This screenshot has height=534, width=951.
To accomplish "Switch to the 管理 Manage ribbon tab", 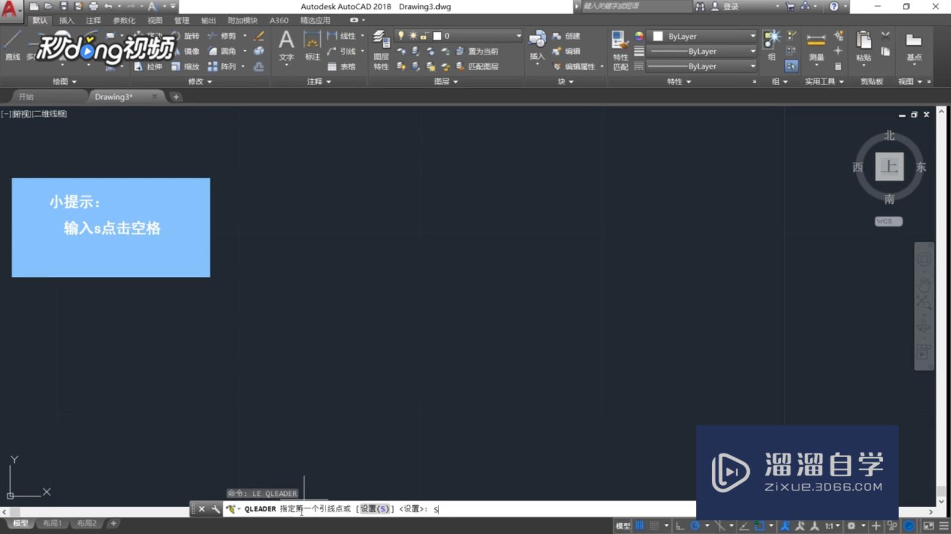I will coord(182,20).
